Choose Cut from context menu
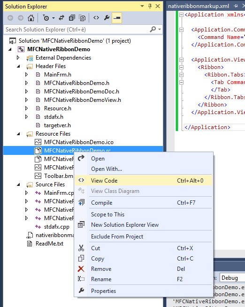Image resolution: width=245 pixels, height=307 pixels. click(x=144, y=248)
